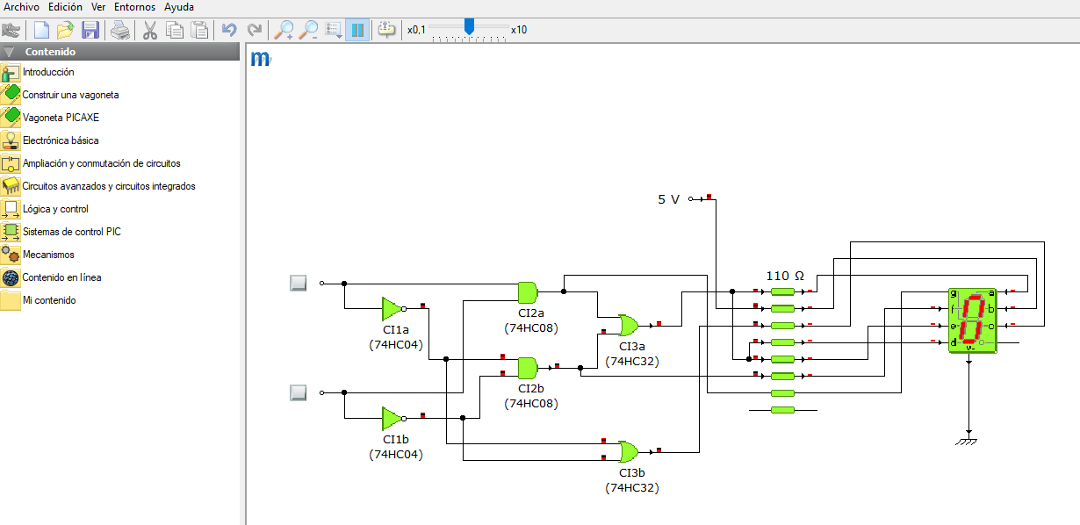Open Ampliación y conmutación de circuitos
The image size is (1080, 525).
pyautogui.click(x=101, y=163)
